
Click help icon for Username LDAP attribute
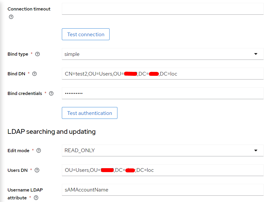[x=36, y=198]
